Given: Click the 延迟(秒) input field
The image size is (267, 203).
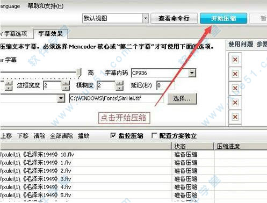Looking at the screenshot, I should tap(165, 85).
